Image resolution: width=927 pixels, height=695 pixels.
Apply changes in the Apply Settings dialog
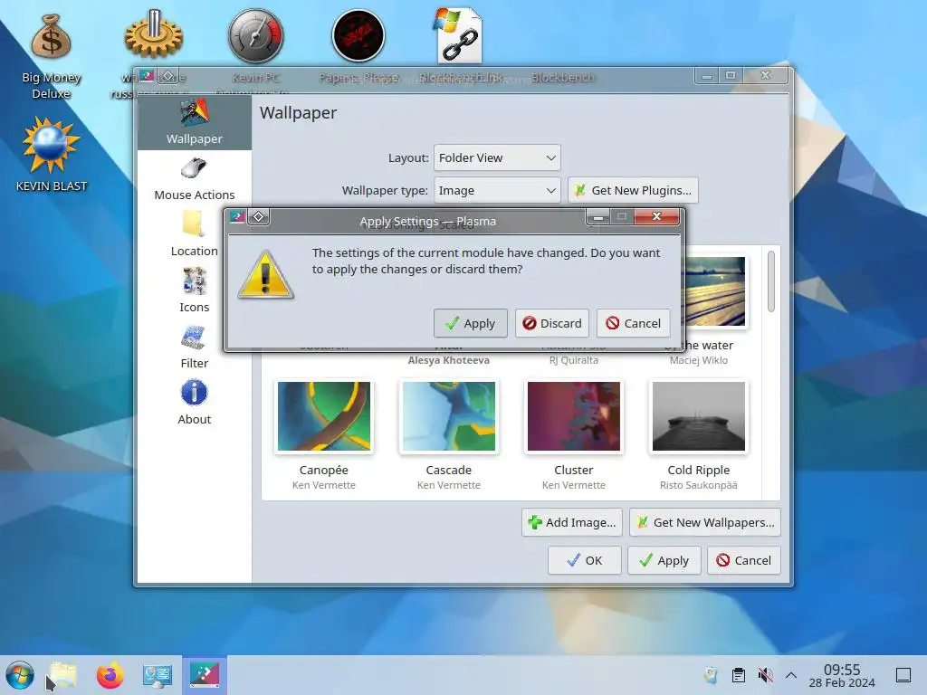coord(470,323)
